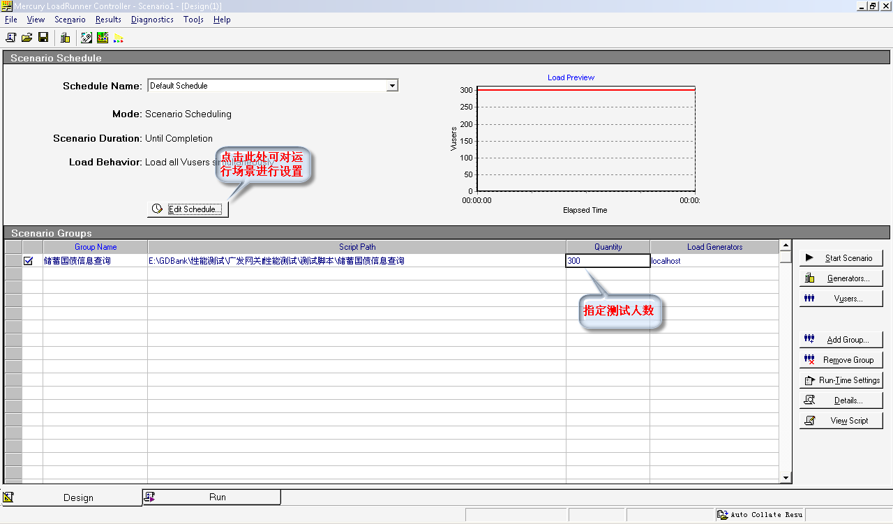Open the File menu
The width and height of the screenshot is (893, 524).
pos(11,20)
